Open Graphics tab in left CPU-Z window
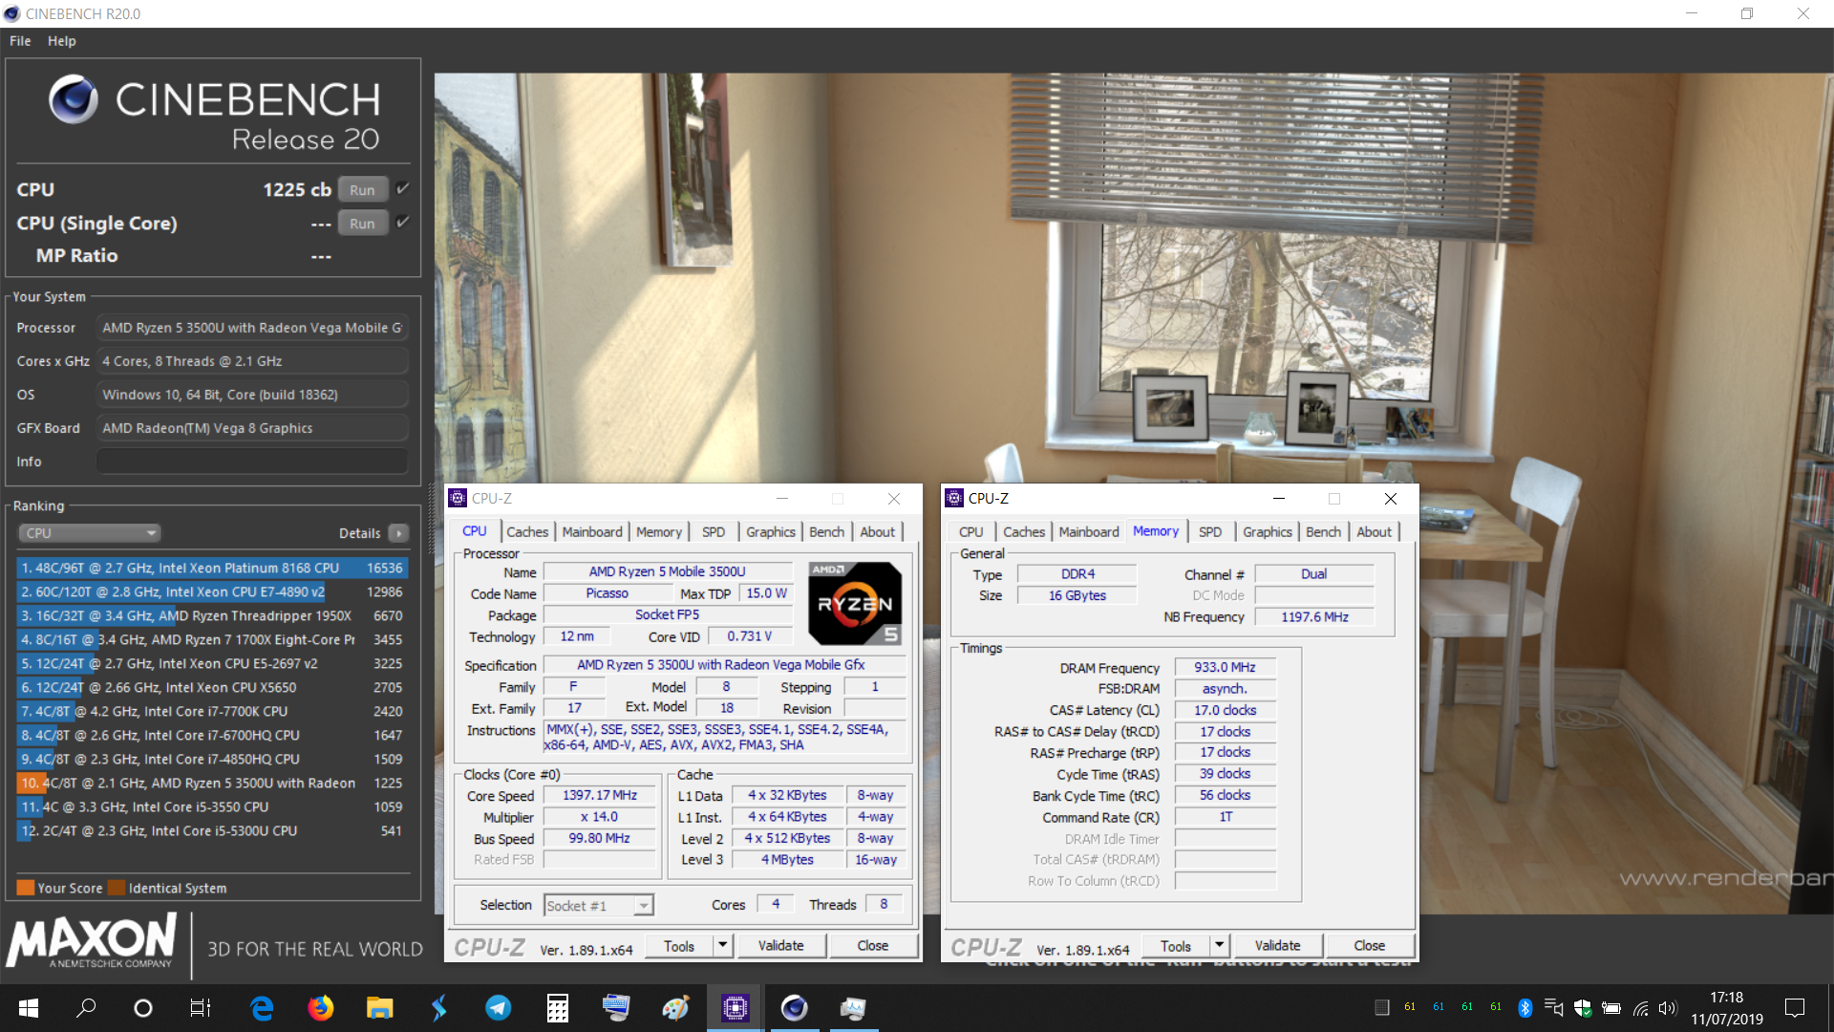 [771, 532]
